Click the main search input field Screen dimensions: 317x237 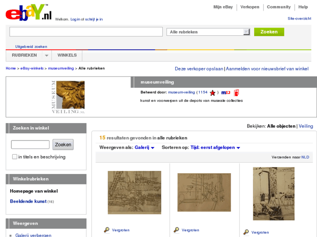(x=86, y=32)
